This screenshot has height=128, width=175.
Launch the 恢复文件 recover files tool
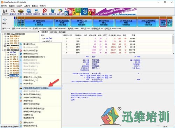pyautogui.click(x=21, y=12)
